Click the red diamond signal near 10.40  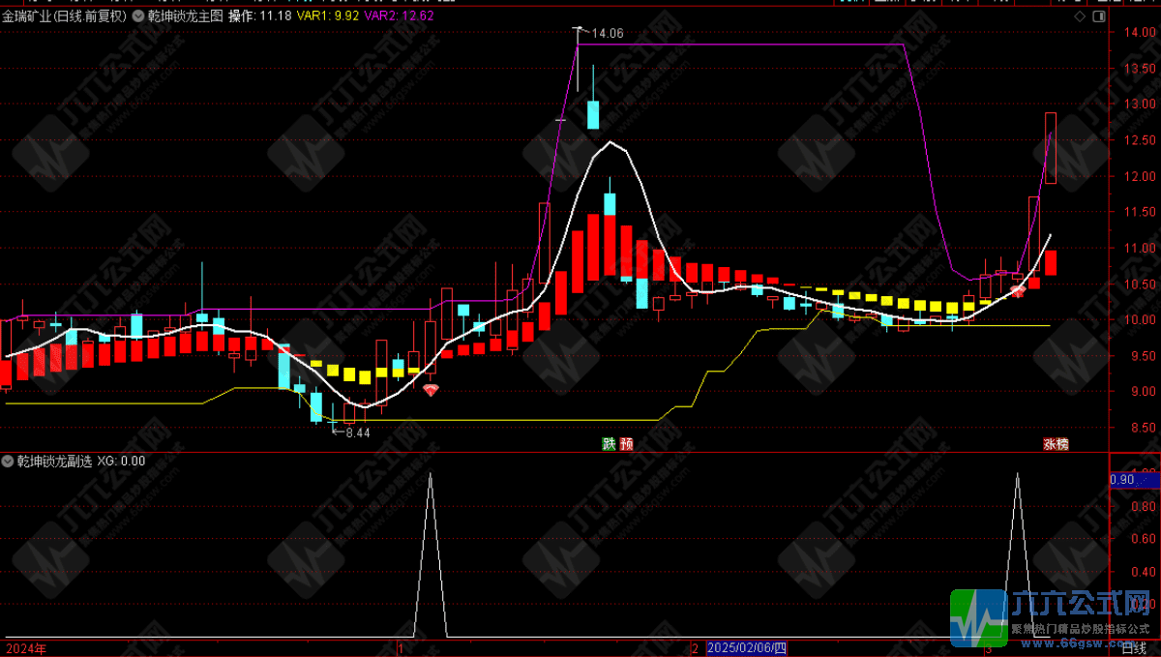(x=1018, y=289)
